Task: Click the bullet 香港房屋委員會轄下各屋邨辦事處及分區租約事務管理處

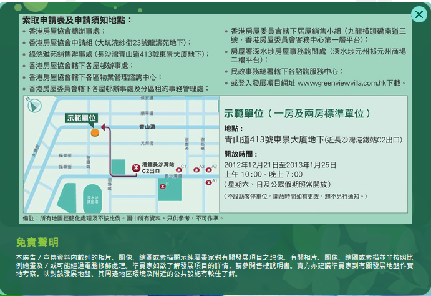Action: pyautogui.click(x=119, y=89)
